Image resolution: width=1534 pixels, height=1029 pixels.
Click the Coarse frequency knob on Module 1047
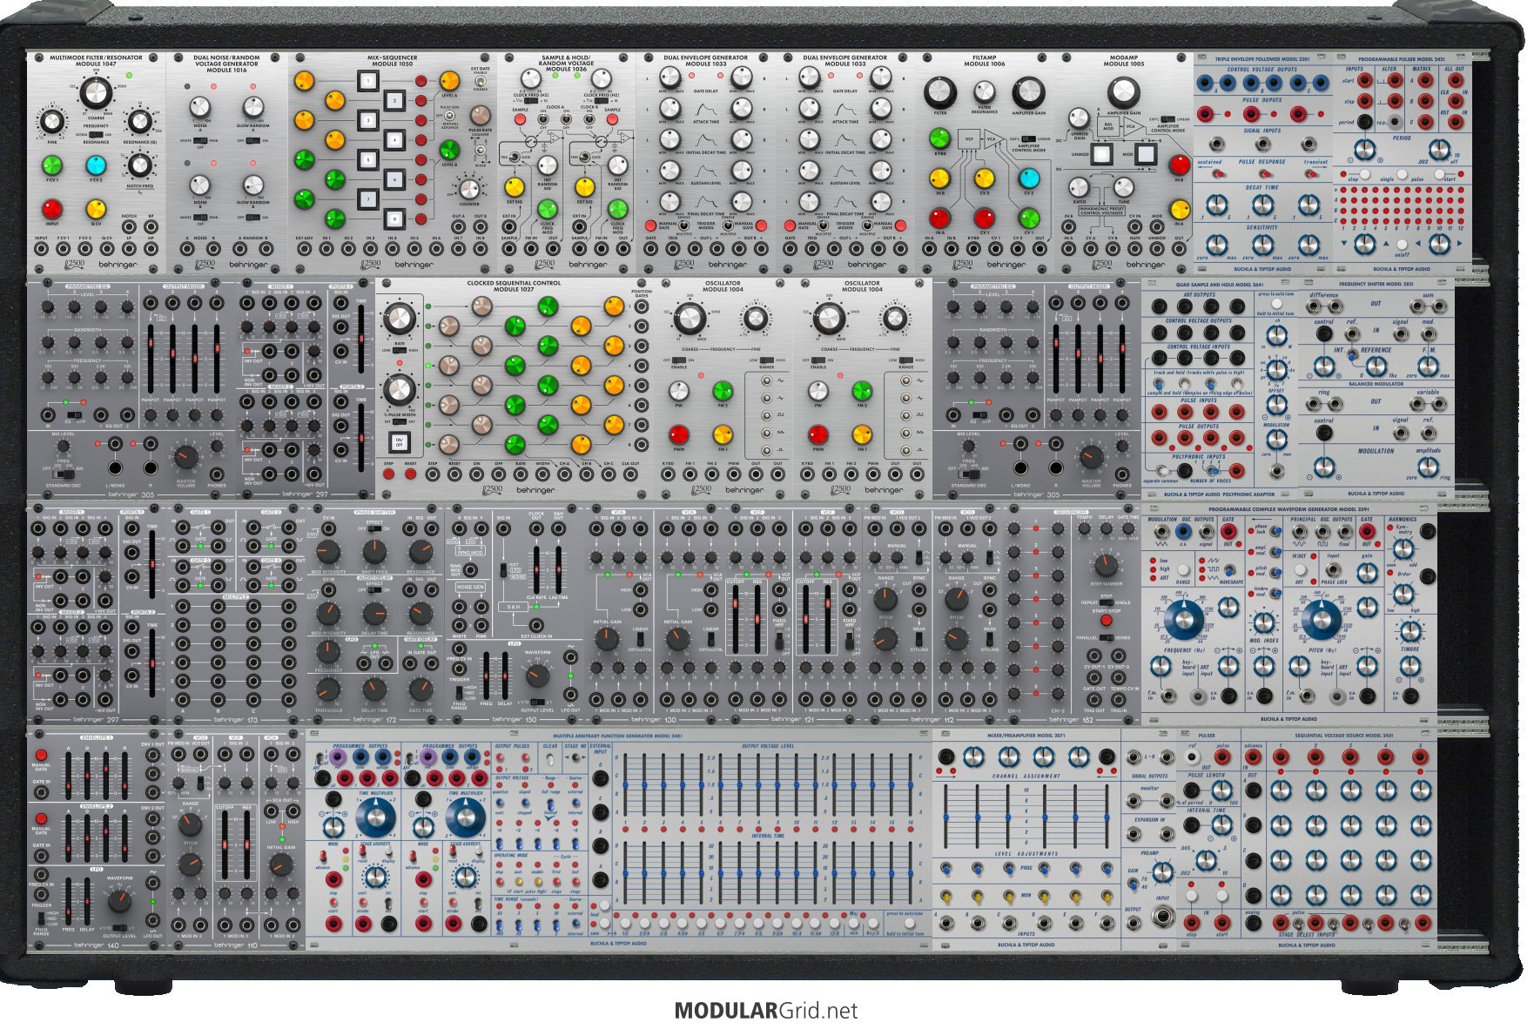[96, 92]
